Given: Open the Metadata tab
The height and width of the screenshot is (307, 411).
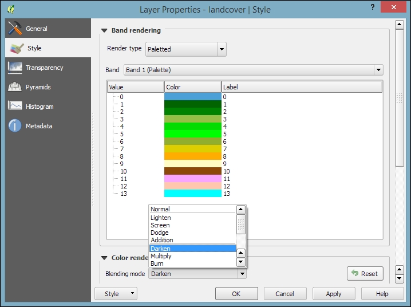Looking at the screenshot, I should click(48, 126).
